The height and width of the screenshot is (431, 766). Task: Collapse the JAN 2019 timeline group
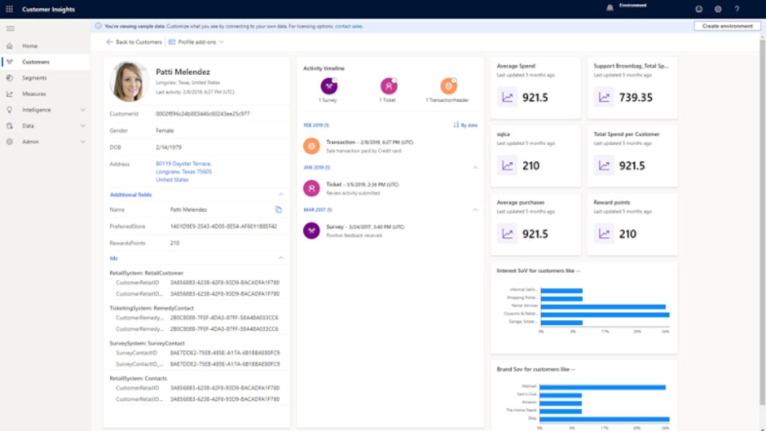(475, 168)
